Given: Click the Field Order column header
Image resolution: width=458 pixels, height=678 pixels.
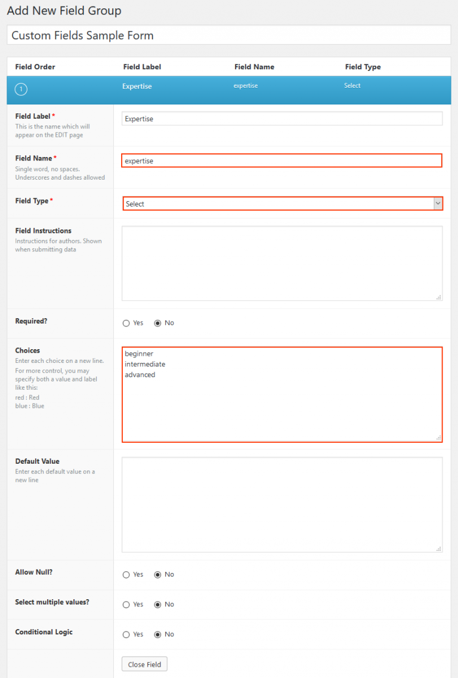Looking at the screenshot, I should (36, 66).
